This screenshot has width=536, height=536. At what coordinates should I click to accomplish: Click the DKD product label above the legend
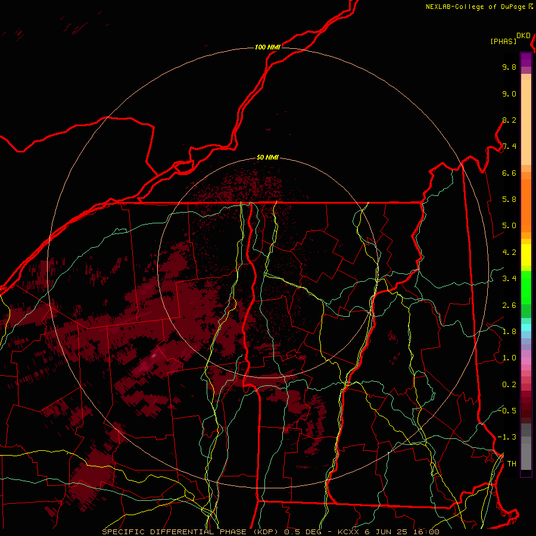point(523,36)
